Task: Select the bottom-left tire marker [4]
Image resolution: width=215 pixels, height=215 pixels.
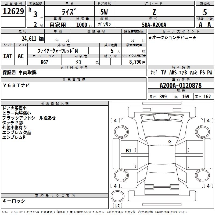Action: pos(115,186)
